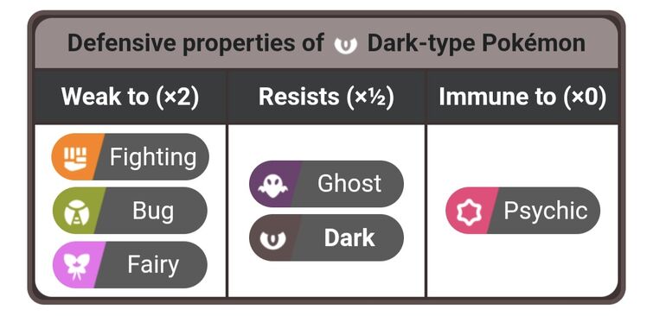Image resolution: width=653 pixels, height=316 pixels.
Task: Click empty space below the Psychic badge
Action: 522,266
